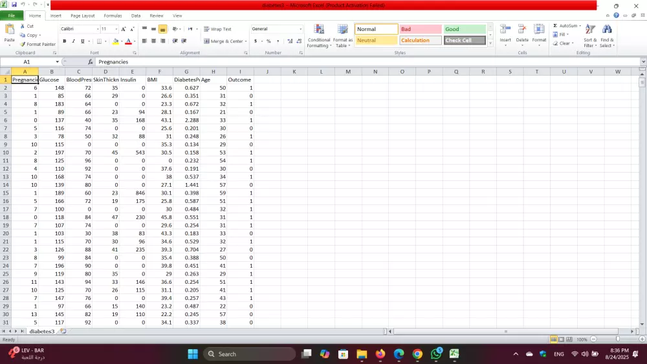Click the text orientation icon
Image resolution: width=647 pixels, height=364 pixels.
pyautogui.click(x=175, y=29)
